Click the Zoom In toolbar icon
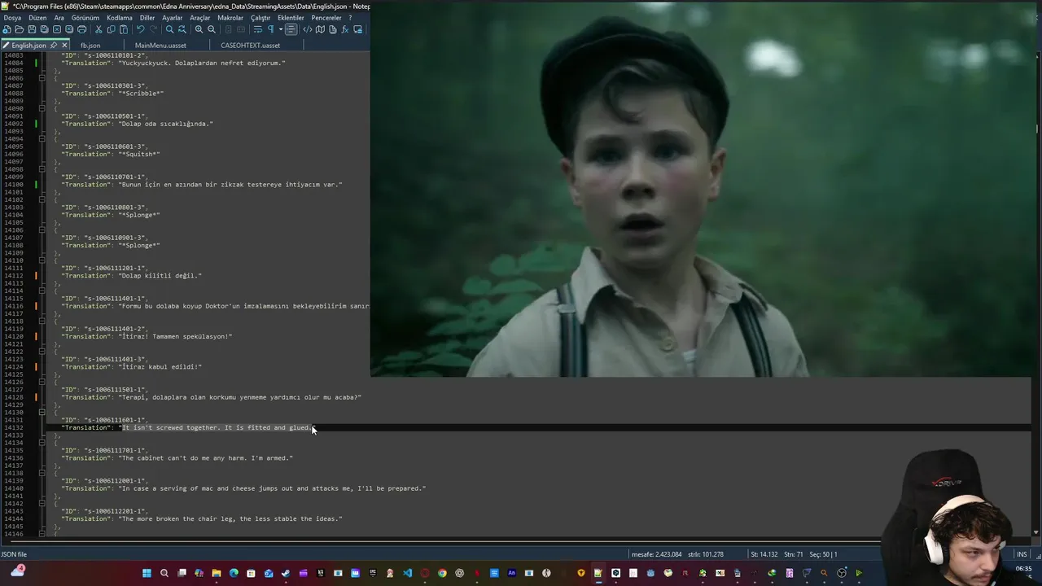Screen dimensions: 1042x586 [x=199, y=29]
